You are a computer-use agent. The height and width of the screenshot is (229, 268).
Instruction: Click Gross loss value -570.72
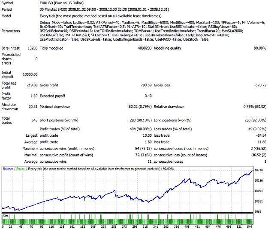pos(260,85)
